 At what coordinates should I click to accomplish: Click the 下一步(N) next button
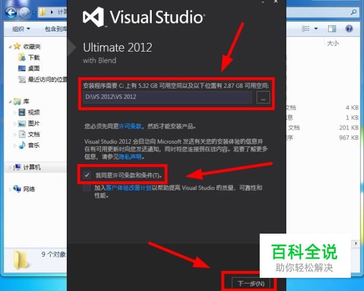coord(251,283)
